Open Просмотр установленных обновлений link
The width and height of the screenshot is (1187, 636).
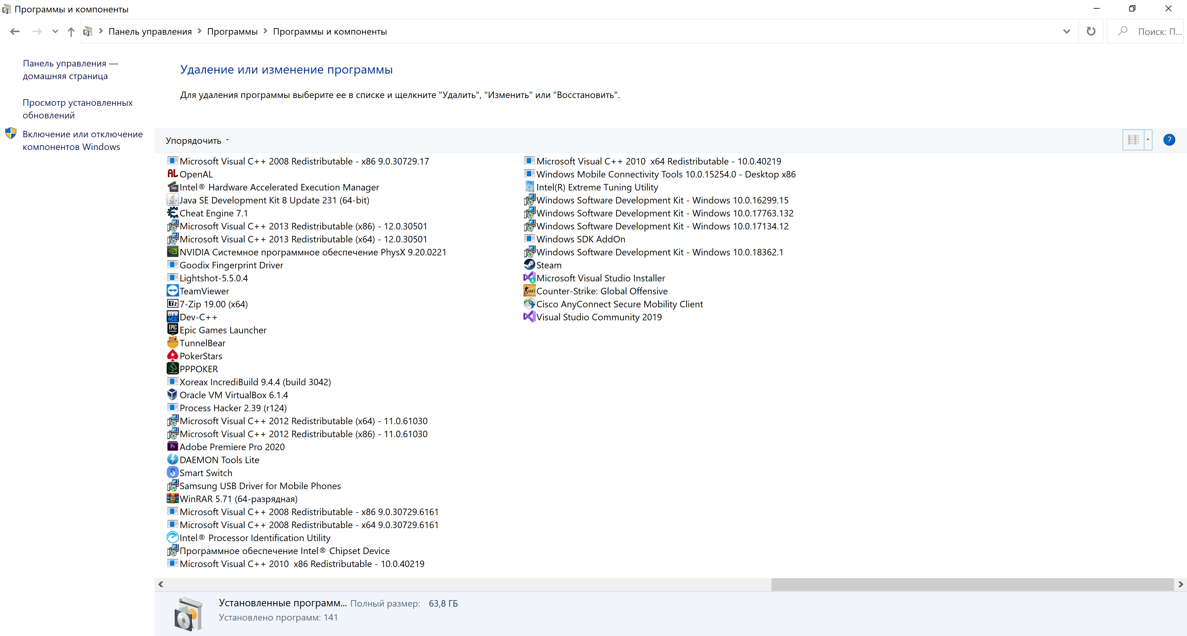[77, 109]
